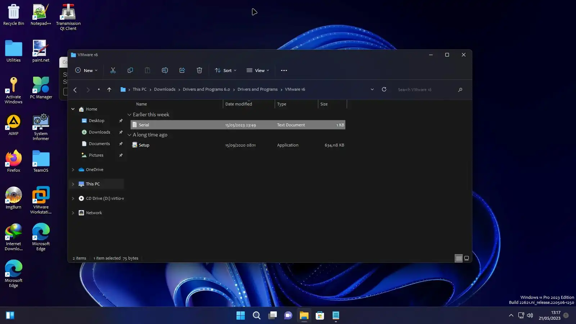This screenshot has height=324, width=576.
Task: Collapse the 'Earlier this week' group
Action: 129,115
